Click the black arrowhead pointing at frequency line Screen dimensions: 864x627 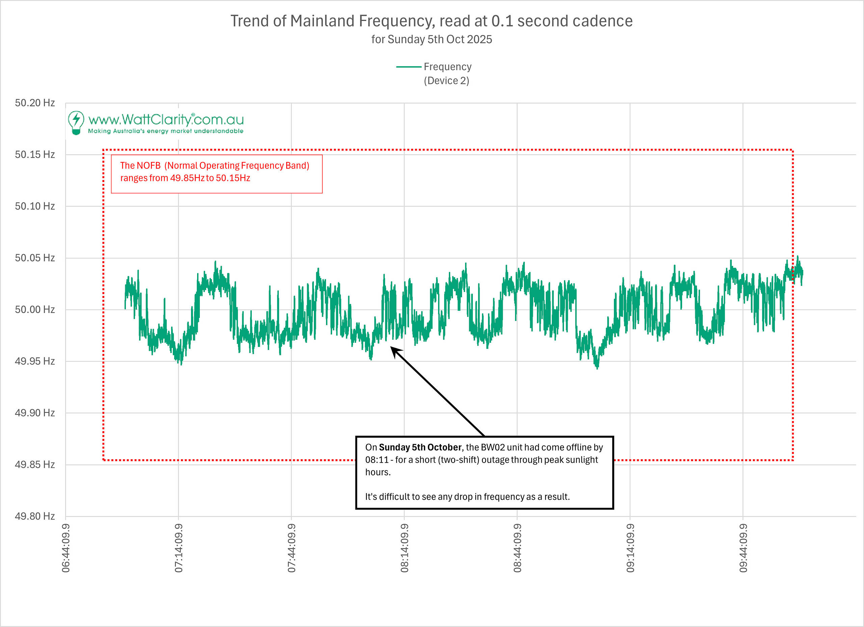point(396,351)
